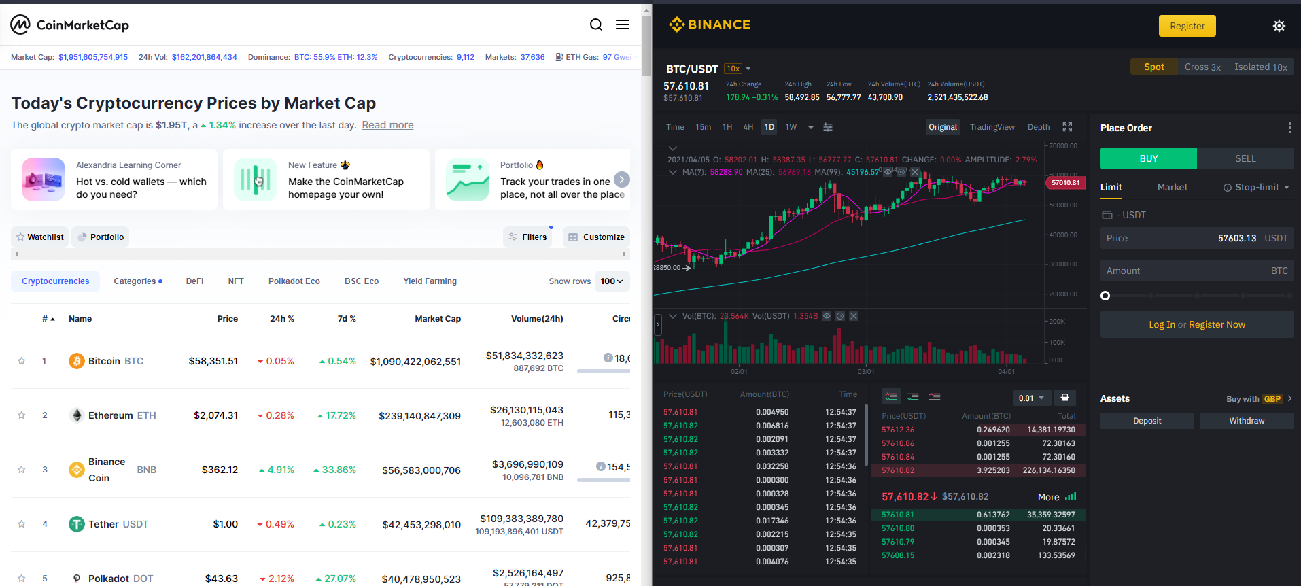Star Tether to add to watchlist
Viewport: 1301px width, 586px height.
(x=21, y=524)
